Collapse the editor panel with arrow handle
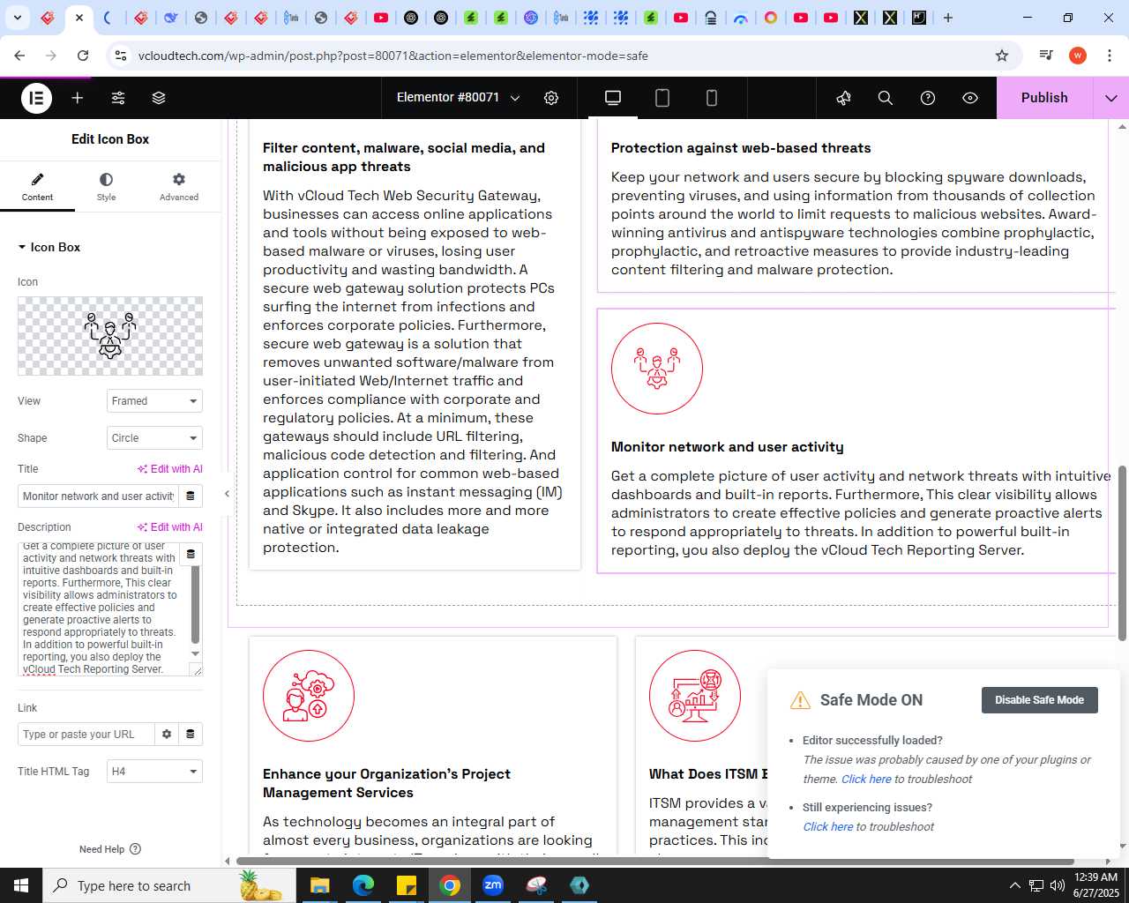Screen dimensions: 1129x903 click(x=227, y=494)
